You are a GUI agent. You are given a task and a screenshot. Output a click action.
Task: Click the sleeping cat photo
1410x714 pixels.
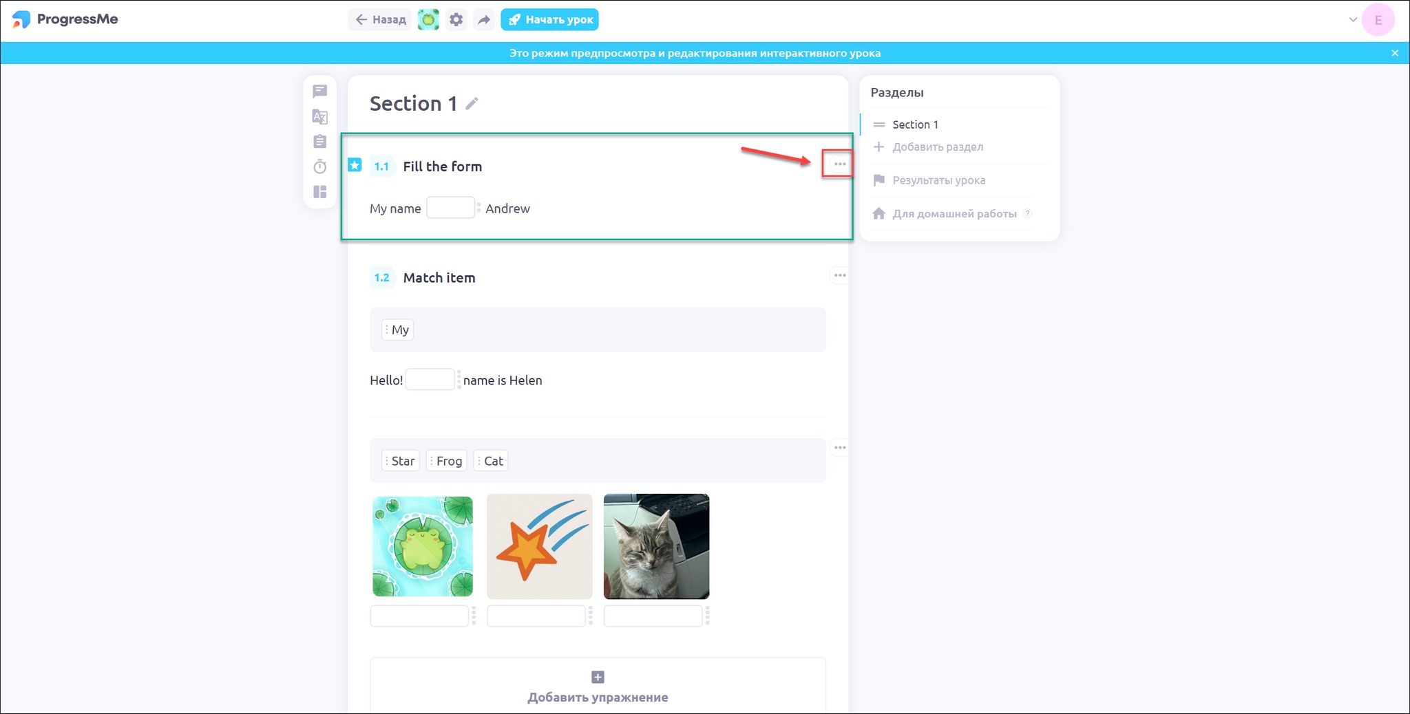(x=656, y=546)
